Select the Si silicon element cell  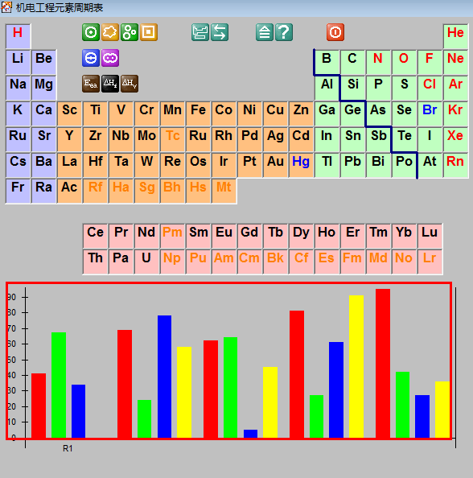click(352, 88)
